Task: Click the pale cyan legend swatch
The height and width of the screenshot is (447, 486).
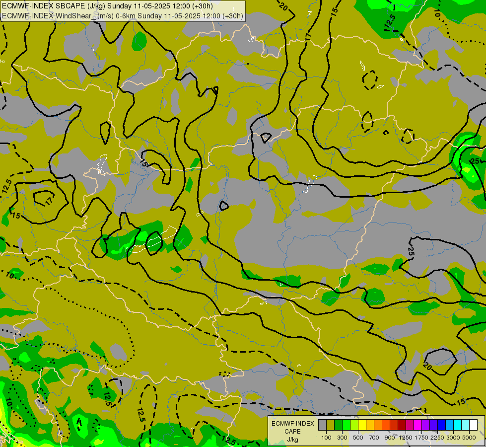Action: [466, 425]
